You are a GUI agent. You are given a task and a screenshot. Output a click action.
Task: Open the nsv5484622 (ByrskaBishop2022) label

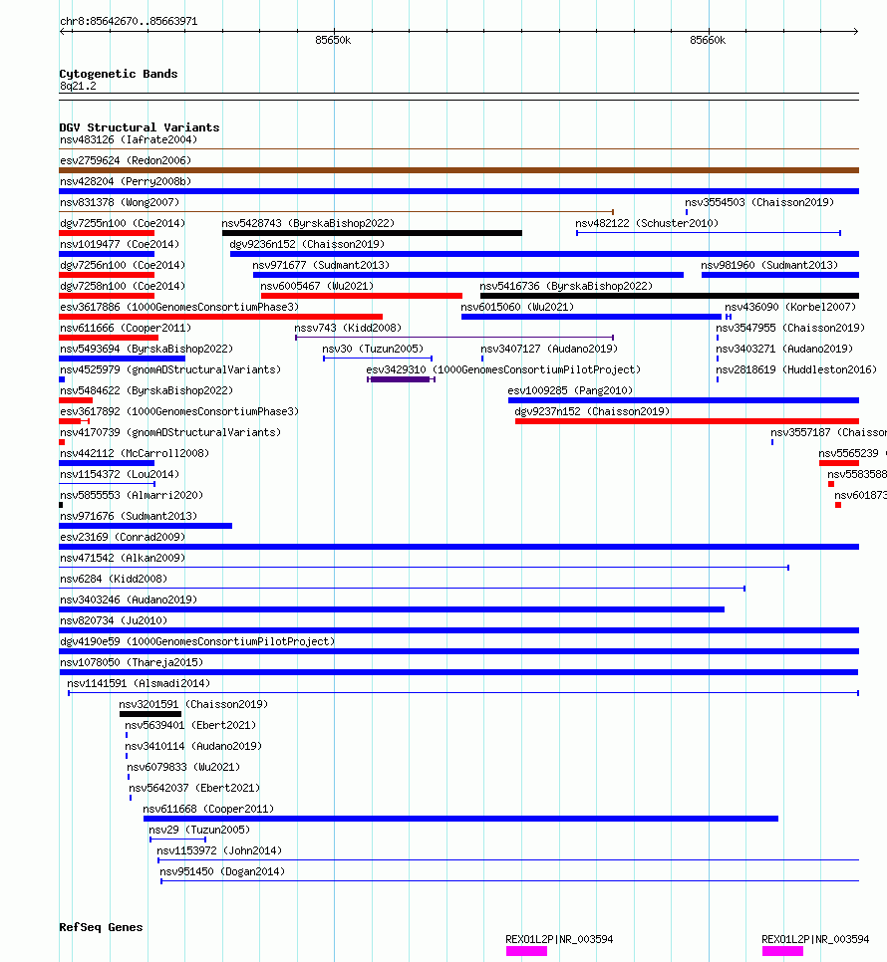pyautogui.click(x=147, y=390)
